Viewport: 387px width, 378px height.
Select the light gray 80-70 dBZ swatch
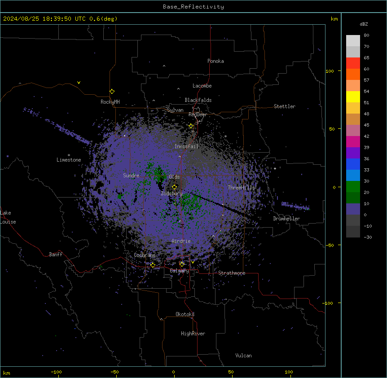point(353,41)
